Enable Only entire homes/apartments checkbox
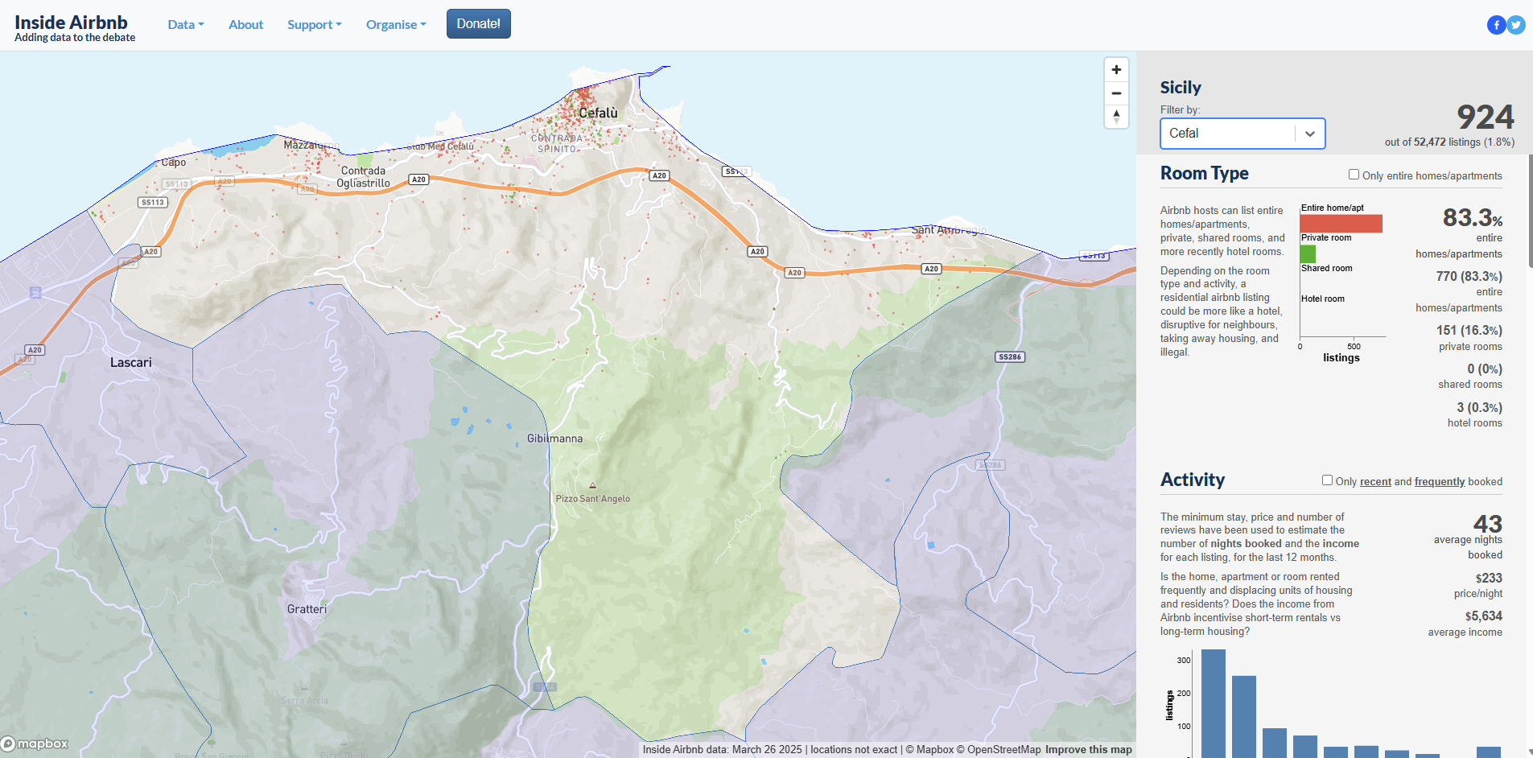 [1354, 175]
